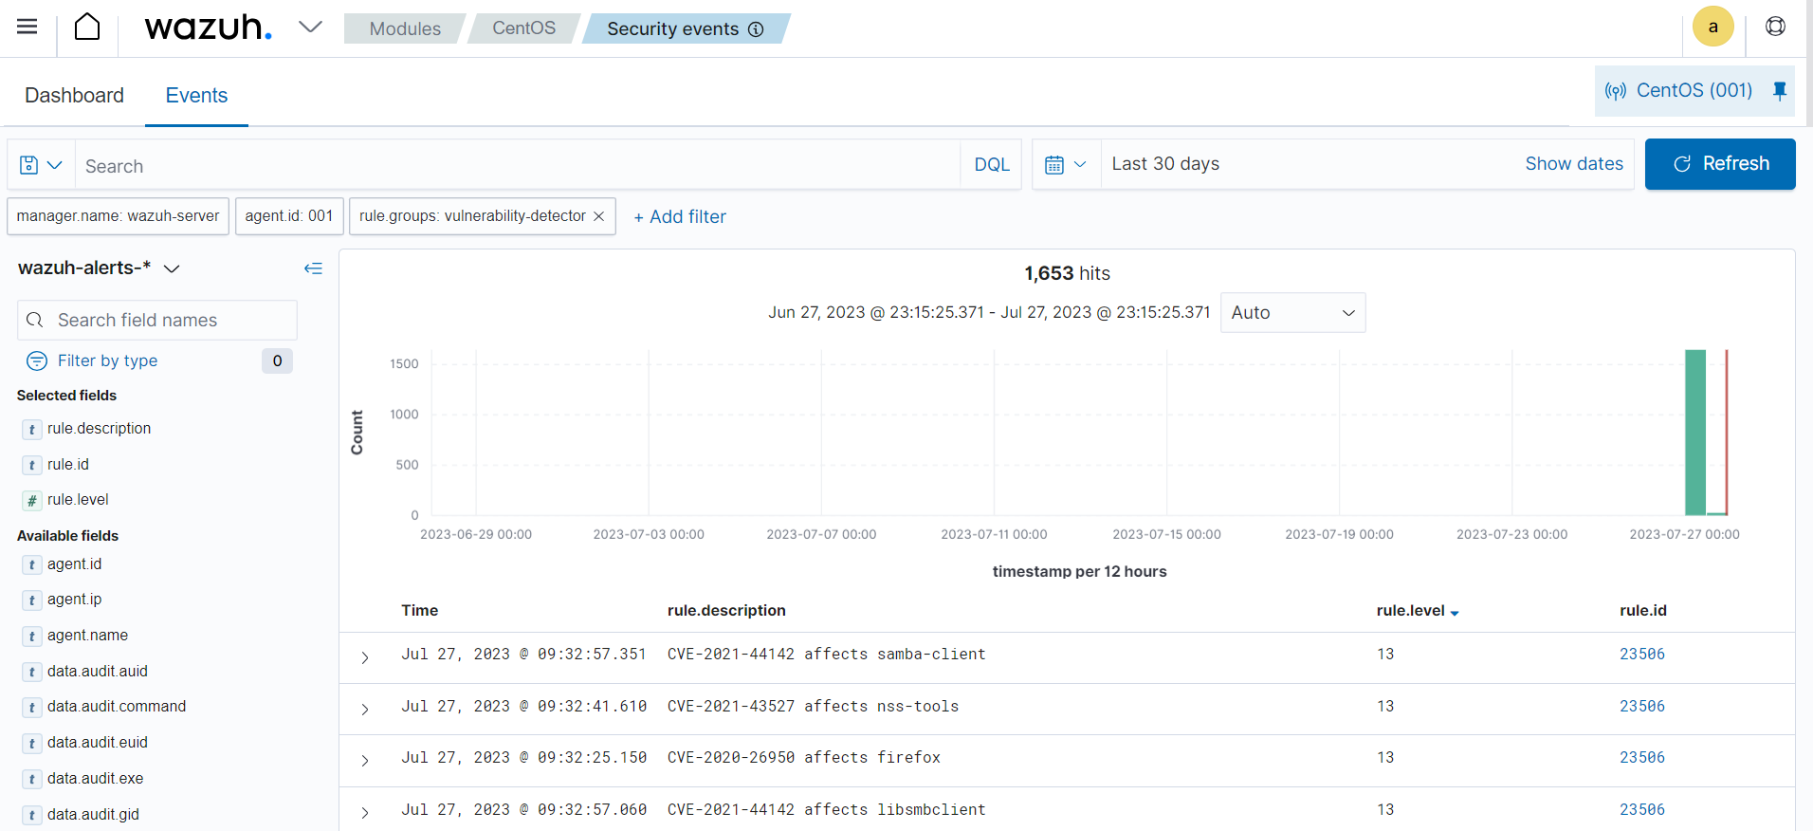Click 'CVE-2021-43527 affects nss-tools' description
Image resolution: width=1813 pixels, height=831 pixels.
pyautogui.click(x=813, y=706)
